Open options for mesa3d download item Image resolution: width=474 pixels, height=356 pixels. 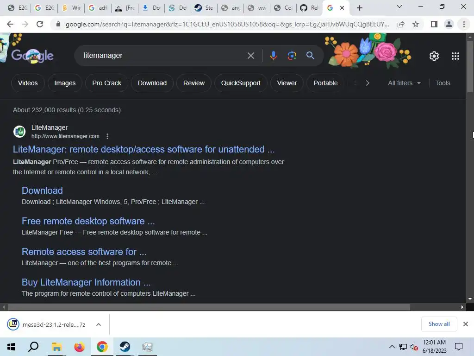click(98, 324)
